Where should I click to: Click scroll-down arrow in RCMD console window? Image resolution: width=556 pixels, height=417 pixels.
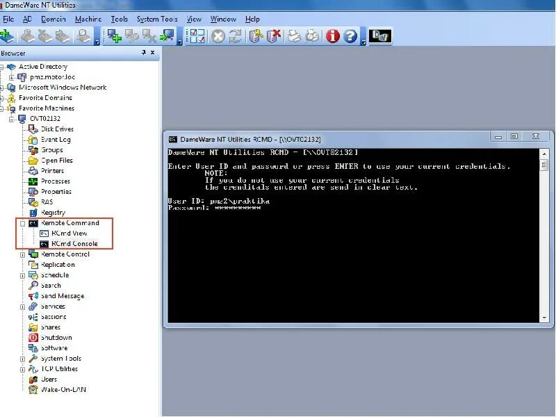[544, 318]
